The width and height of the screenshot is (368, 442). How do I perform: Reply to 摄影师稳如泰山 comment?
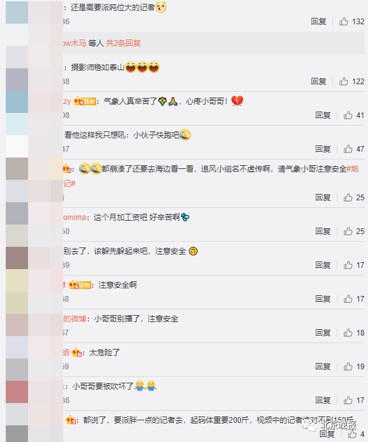(x=318, y=82)
